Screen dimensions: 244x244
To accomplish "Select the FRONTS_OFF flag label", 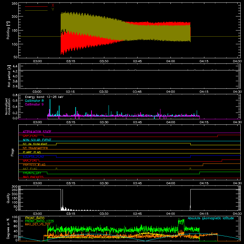I will tap(32, 173).
